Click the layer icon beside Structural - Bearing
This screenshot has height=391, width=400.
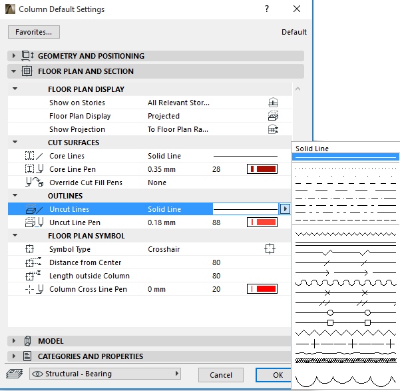point(14,374)
